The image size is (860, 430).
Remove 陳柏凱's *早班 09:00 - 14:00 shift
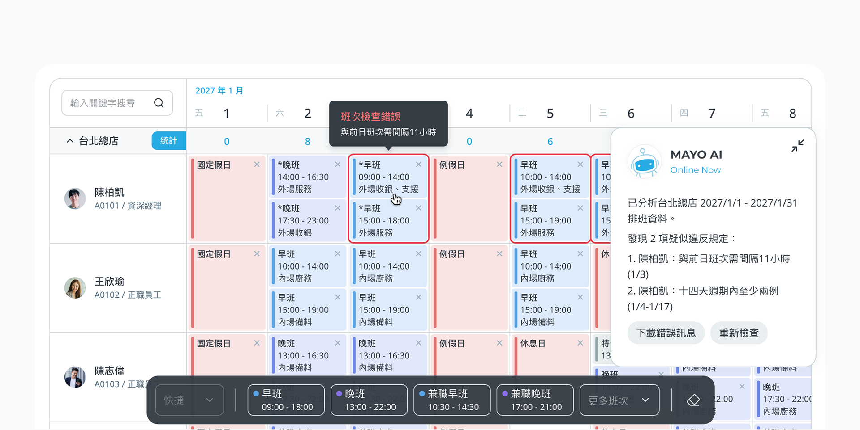pyautogui.click(x=418, y=164)
